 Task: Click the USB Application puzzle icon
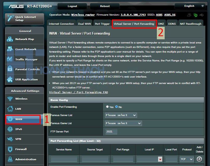click(x=10, y=79)
